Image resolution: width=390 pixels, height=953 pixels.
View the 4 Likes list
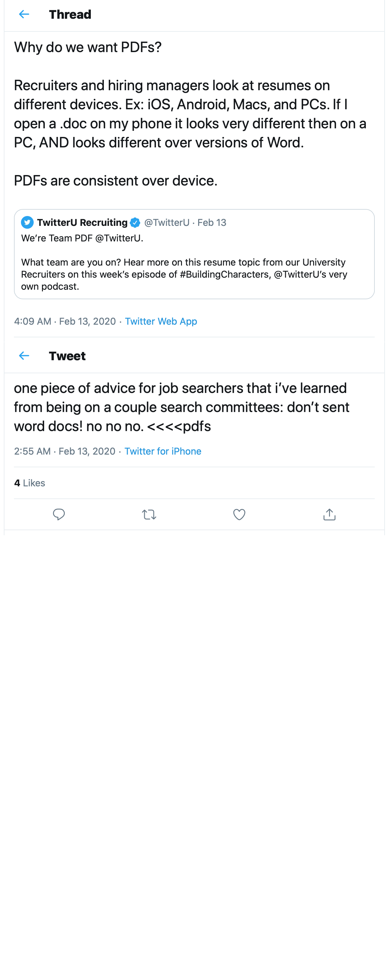(30, 483)
